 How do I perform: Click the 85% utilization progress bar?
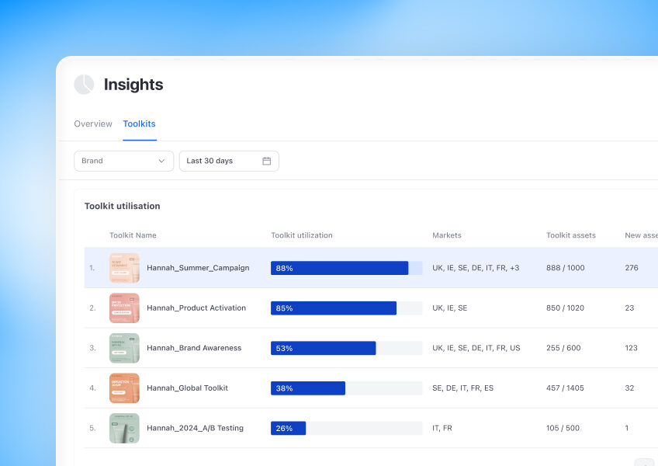click(347, 308)
